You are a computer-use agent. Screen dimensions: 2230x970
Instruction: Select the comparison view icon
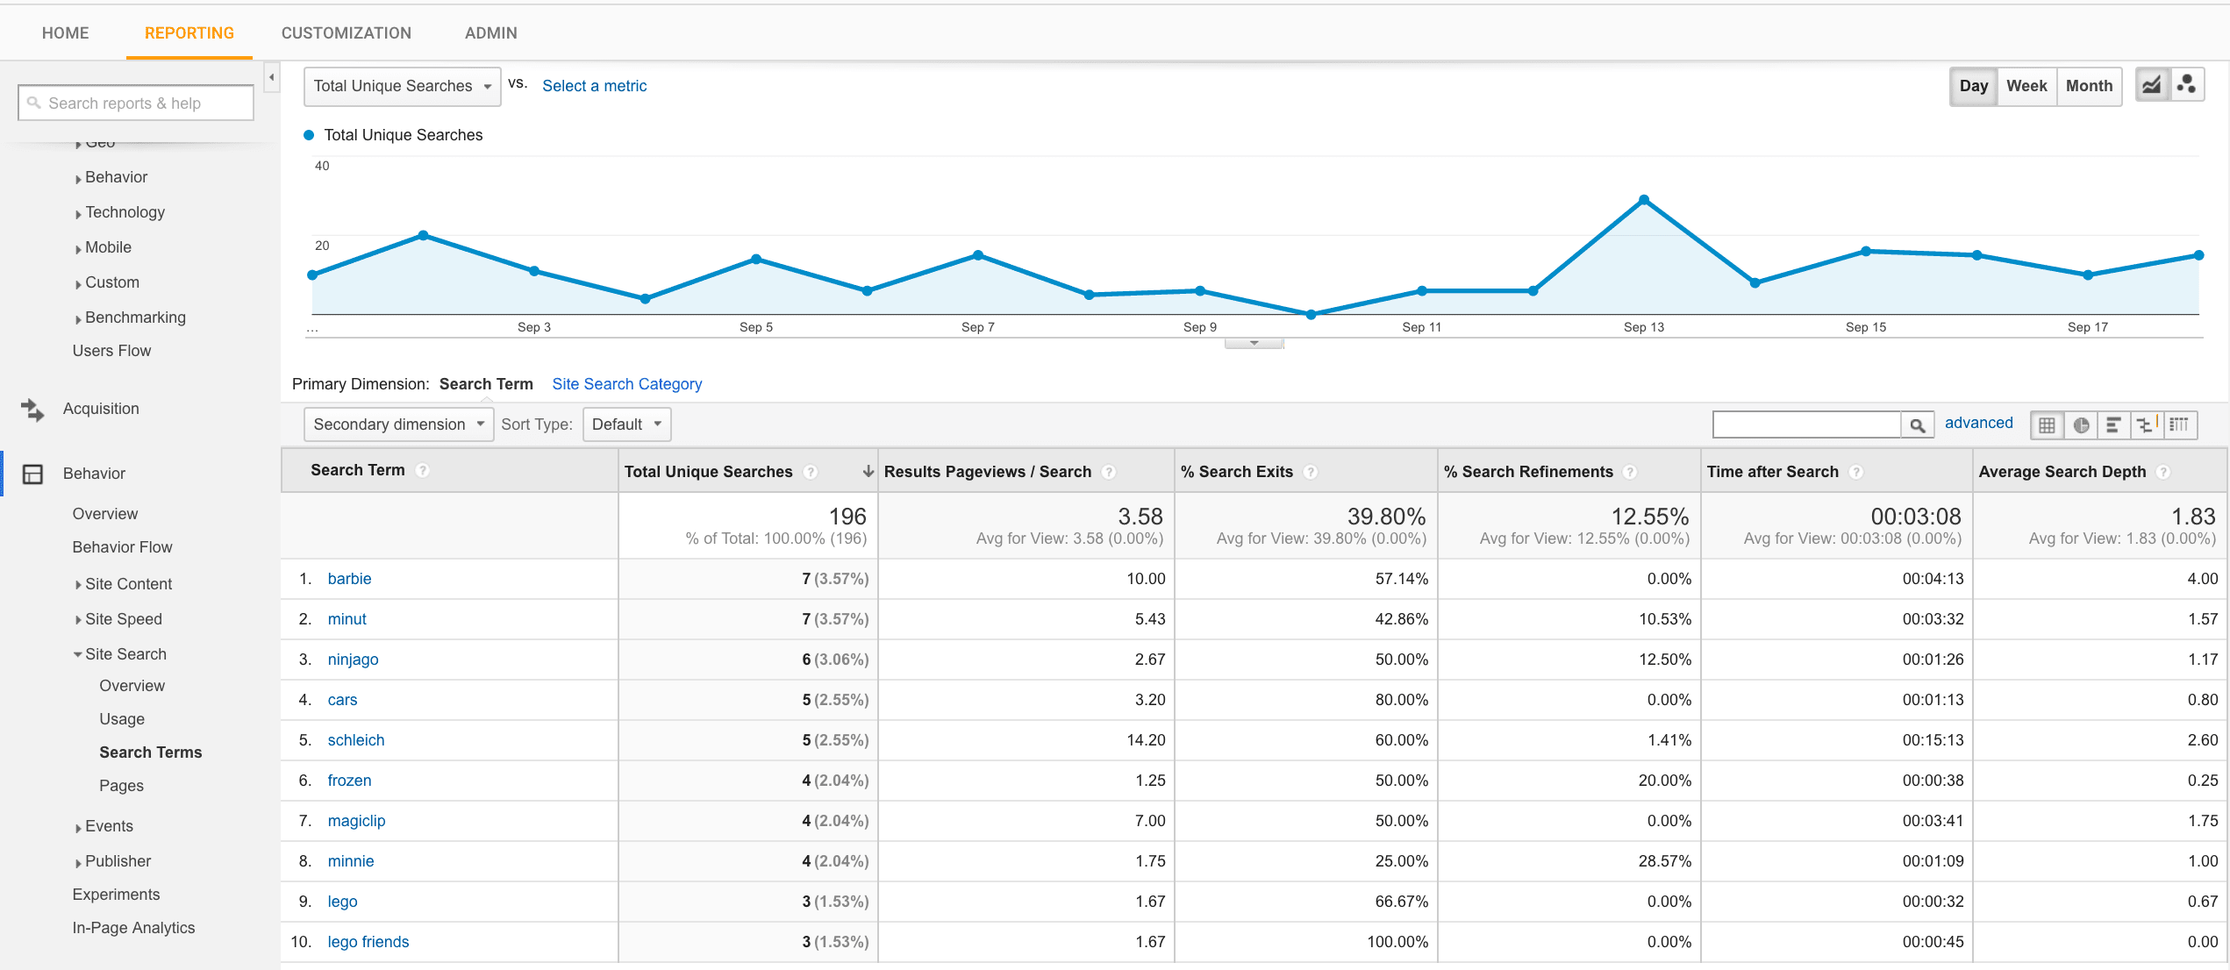(2147, 425)
